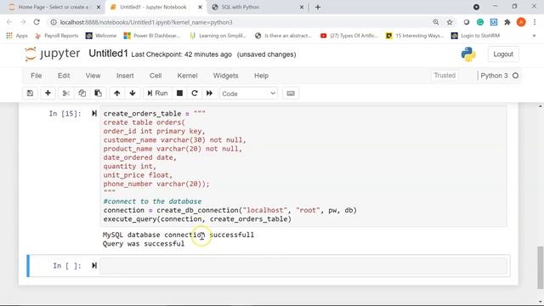Rename notebook by clicking Untitled1 title
Image resolution: width=544 pixels, height=306 pixels.
point(108,54)
